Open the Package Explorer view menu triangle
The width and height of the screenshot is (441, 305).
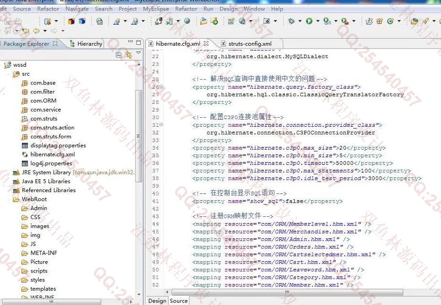[x=138, y=52]
